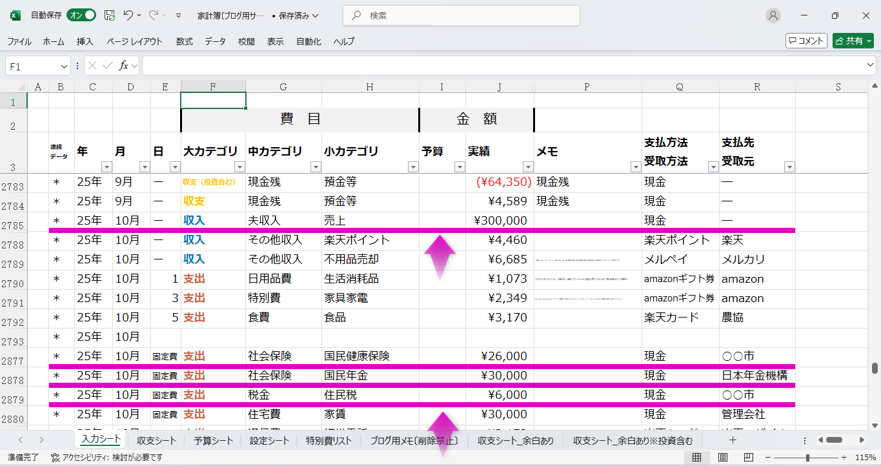Click the add new sheet plus icon

(x=733, y=440)
